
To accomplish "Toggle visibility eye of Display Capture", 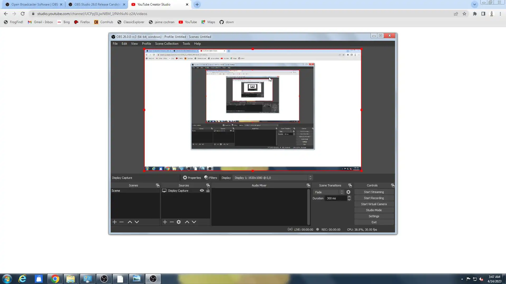I will click(202, 191).
